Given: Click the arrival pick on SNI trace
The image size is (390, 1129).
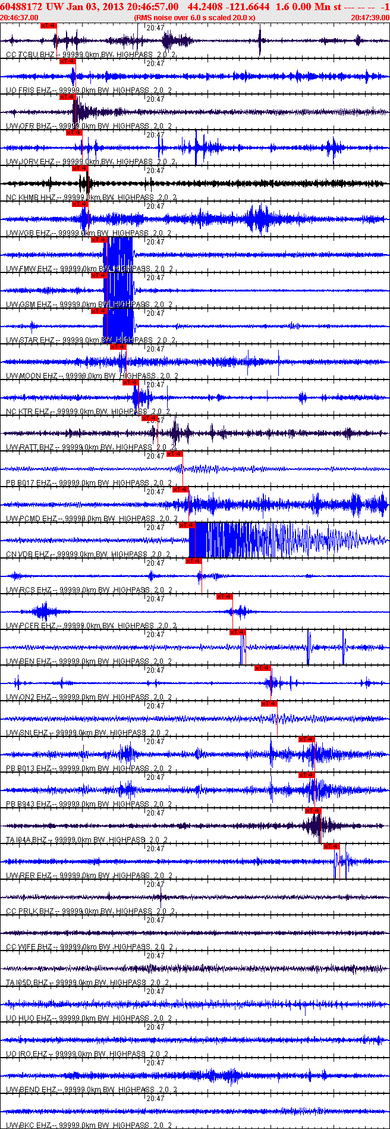Looking at the screenshot, I should click(269, 704).
